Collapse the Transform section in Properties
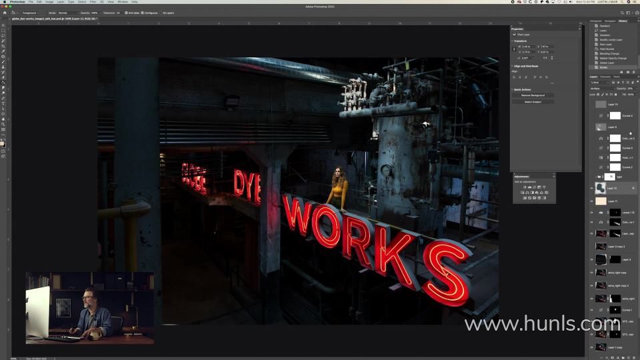 (x=512, y=41)
